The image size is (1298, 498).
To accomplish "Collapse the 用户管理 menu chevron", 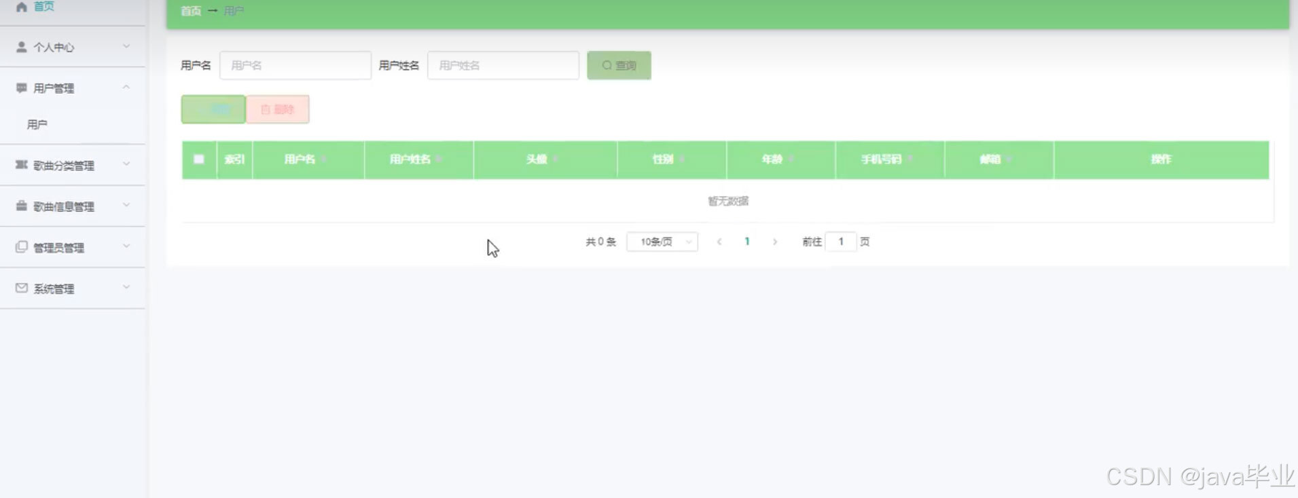I will [126, 88].
